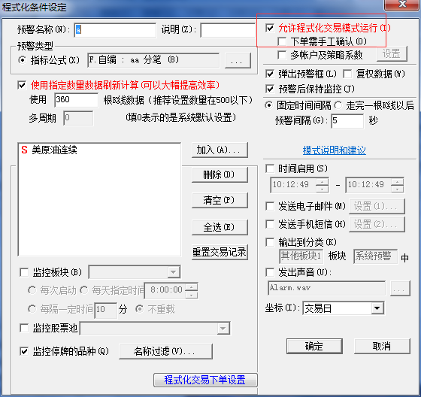Click 设置(2)... SMS settings button

click(x=377, y=224)
